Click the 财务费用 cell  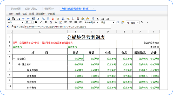point(40,86)
